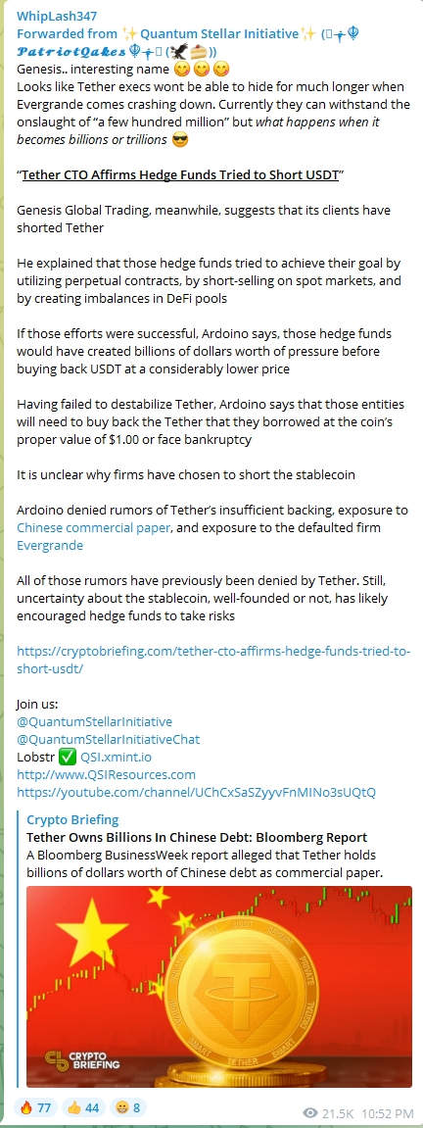Viewport: 423px width, 1128px height.
Task: Click the grinning face reaction showing 8
Action: pyautogui.click(x=126, y=1107)
